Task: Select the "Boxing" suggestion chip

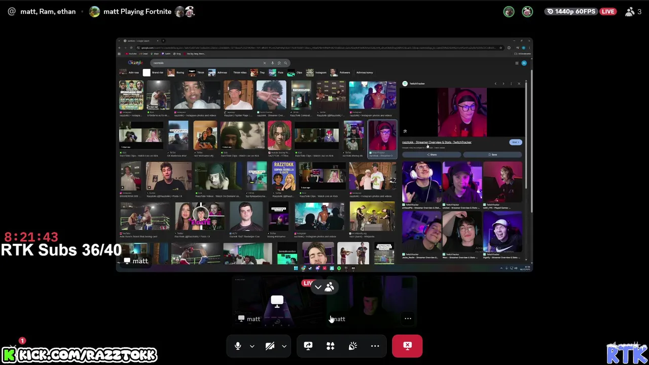Action: click(x=176, y=72)
